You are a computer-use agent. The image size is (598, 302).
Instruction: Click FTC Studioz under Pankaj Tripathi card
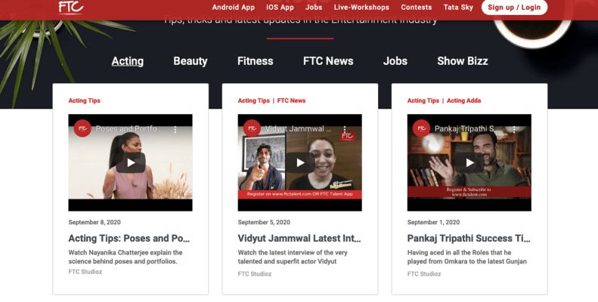pyautogui.click(x=423, y=274)
